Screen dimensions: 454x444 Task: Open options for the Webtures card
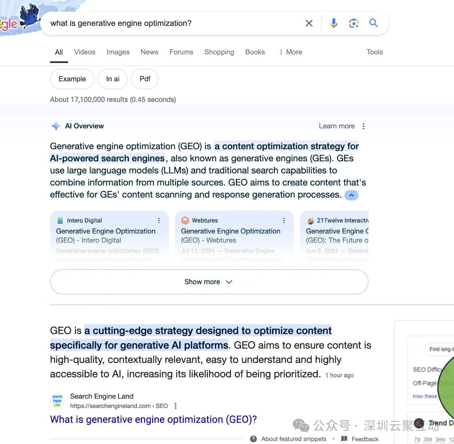pos(284,220)
